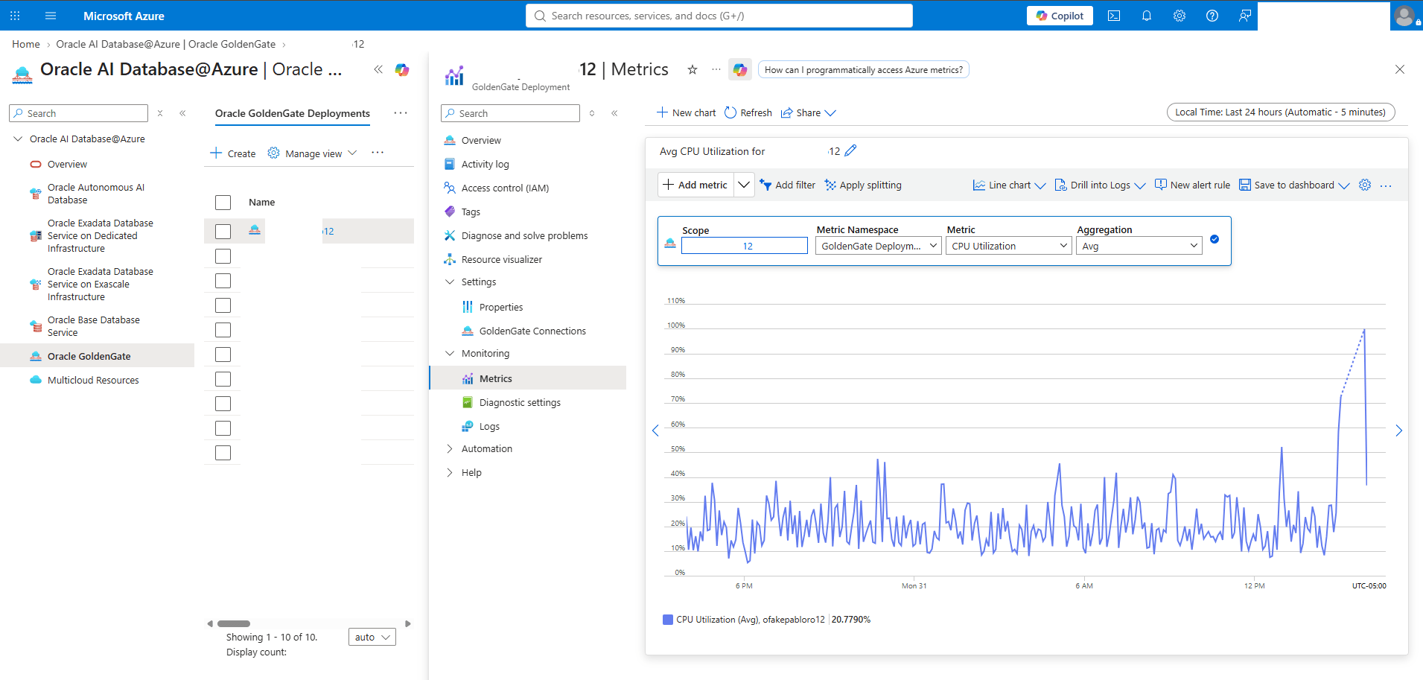This screenshot has width=1423, height=680.
Task: Open the CPU Utilization metric dropdown
Action: [1009, 246]
